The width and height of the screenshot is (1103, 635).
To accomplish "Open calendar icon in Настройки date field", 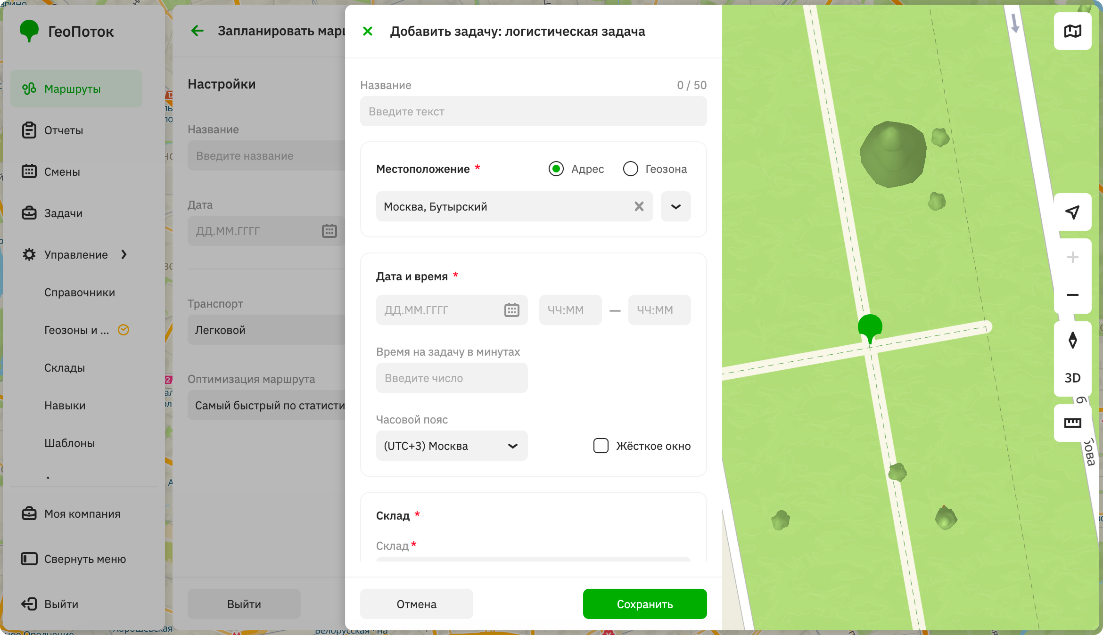I will (329, 231).
